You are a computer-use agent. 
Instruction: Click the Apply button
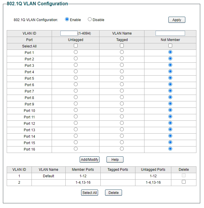[x=177, y=20]
